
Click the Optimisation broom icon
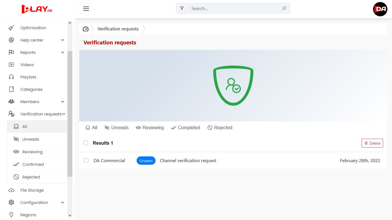[11, 28]
